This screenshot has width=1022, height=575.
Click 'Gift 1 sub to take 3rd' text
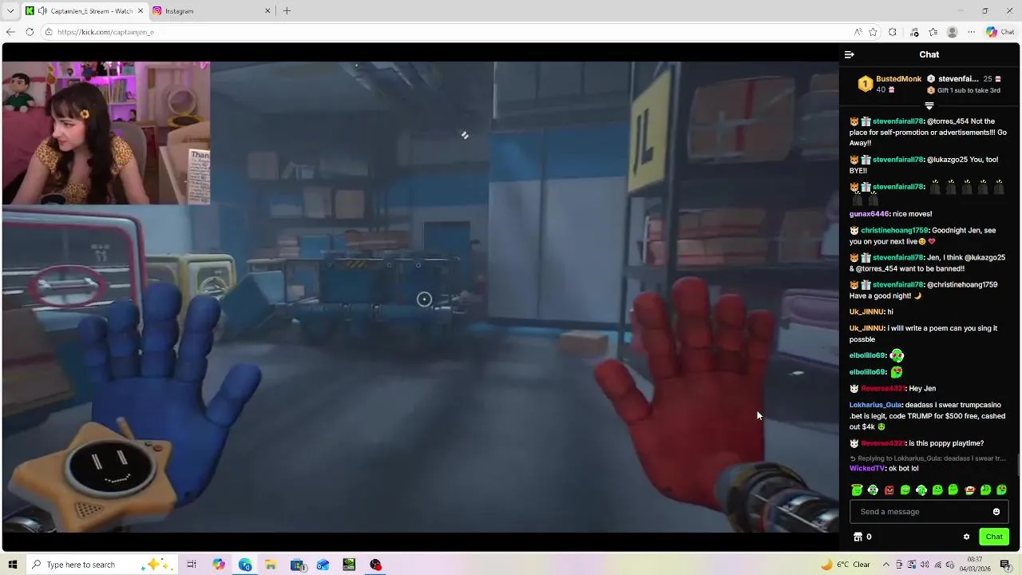(x=969, y=90)
